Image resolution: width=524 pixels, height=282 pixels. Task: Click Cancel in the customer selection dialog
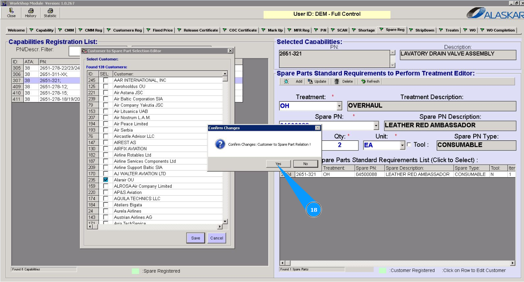tap(217, 238)
